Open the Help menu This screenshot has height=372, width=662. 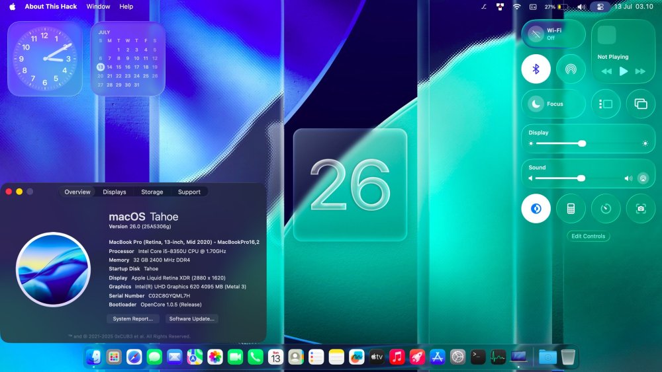tap(126, 7)
